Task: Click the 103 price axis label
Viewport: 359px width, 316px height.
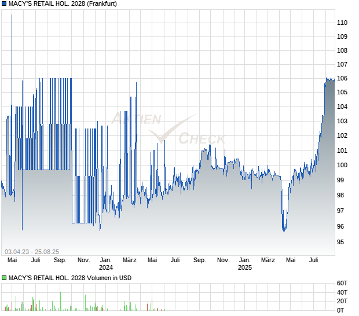Action: pos(342,121)
